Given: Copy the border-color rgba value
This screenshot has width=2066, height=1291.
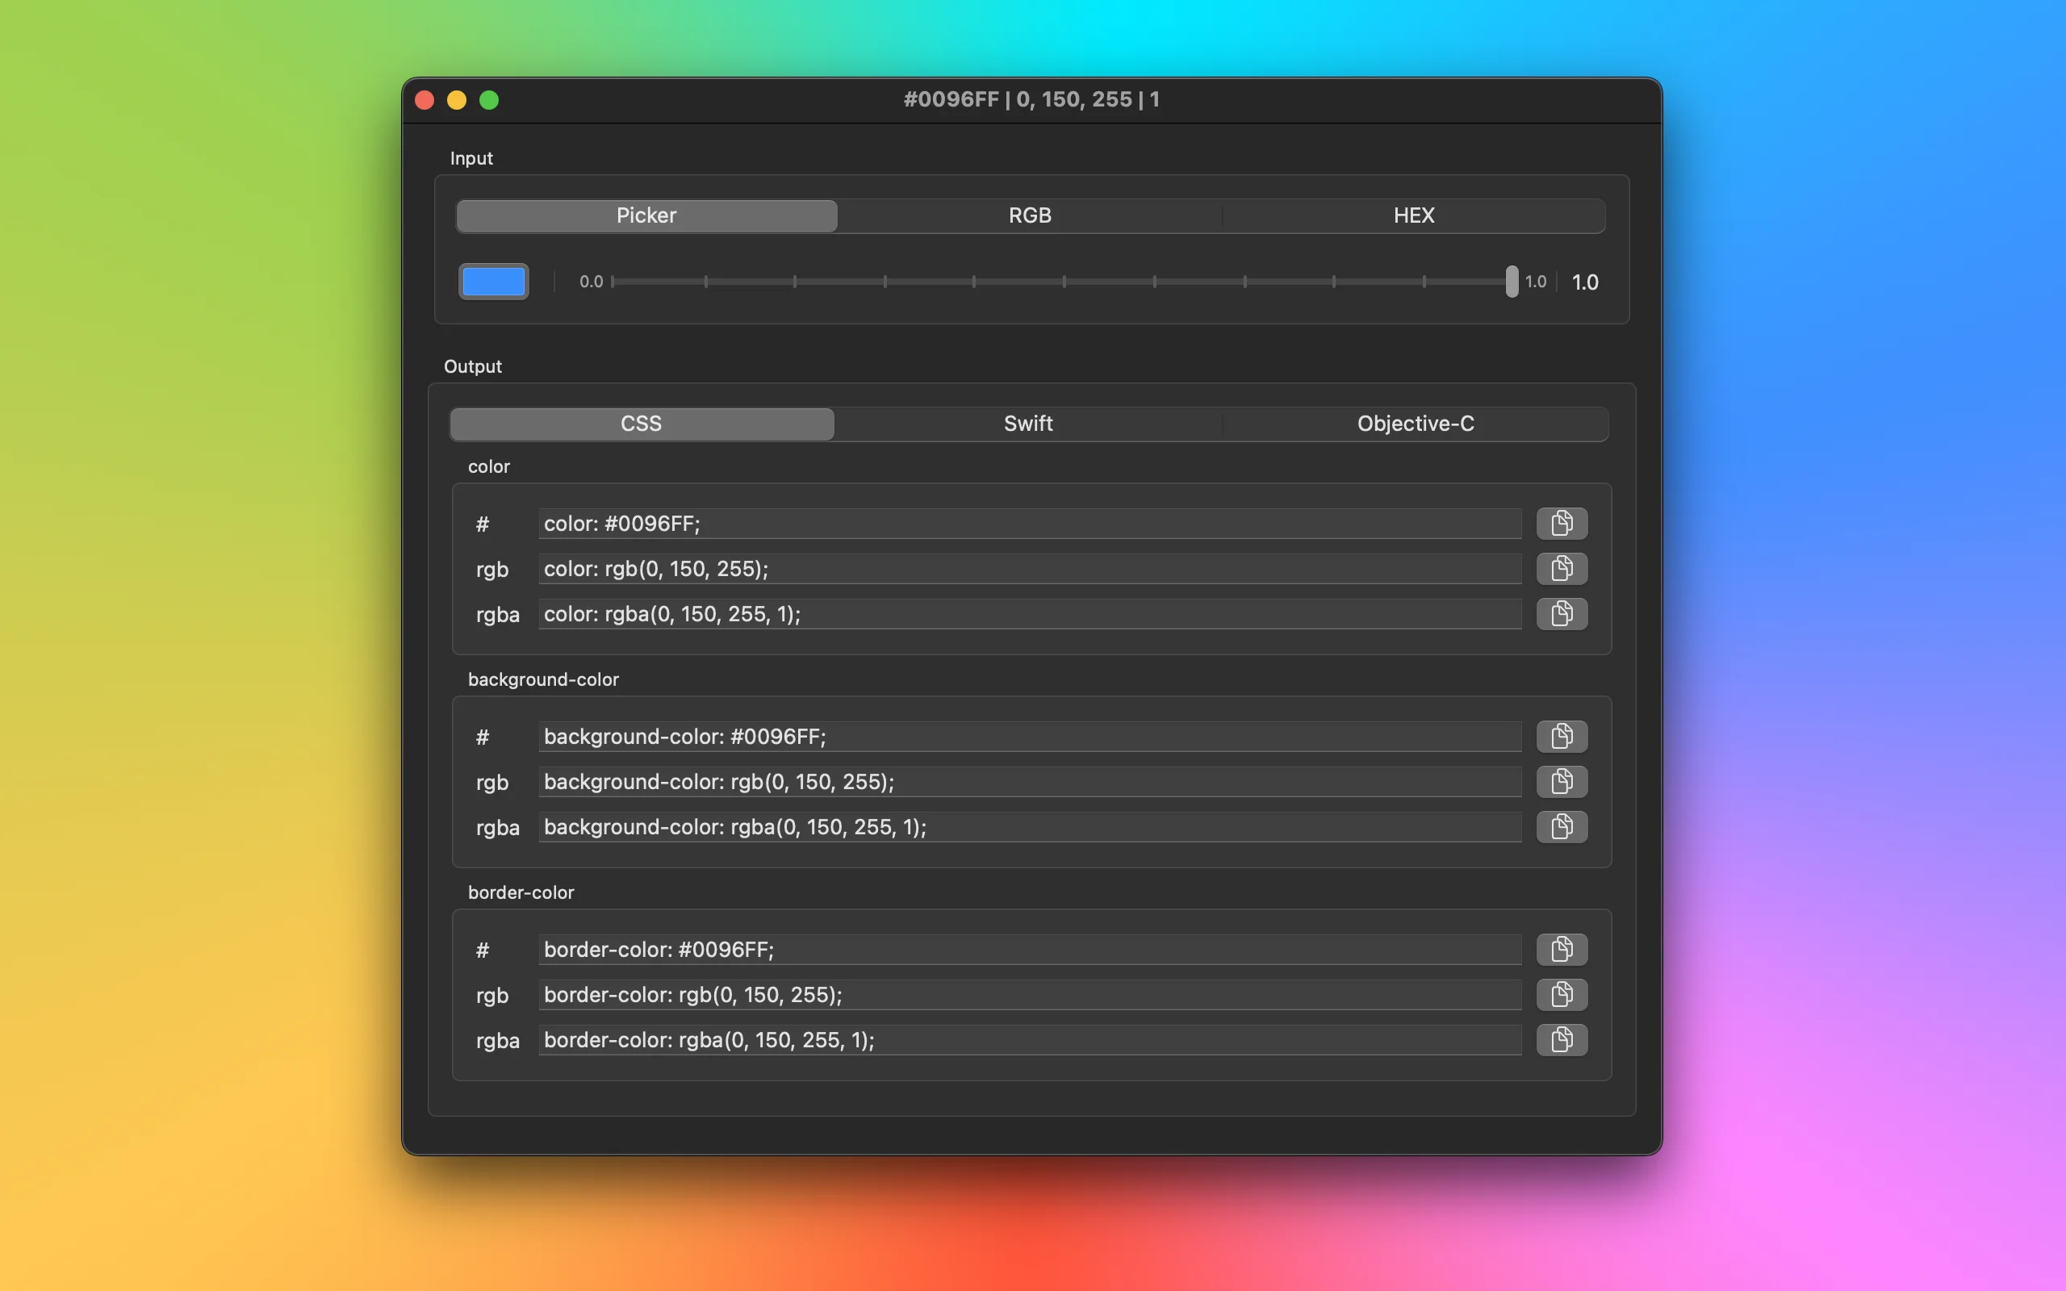Looking at the screenshot, I should tap(1562, 1040).
